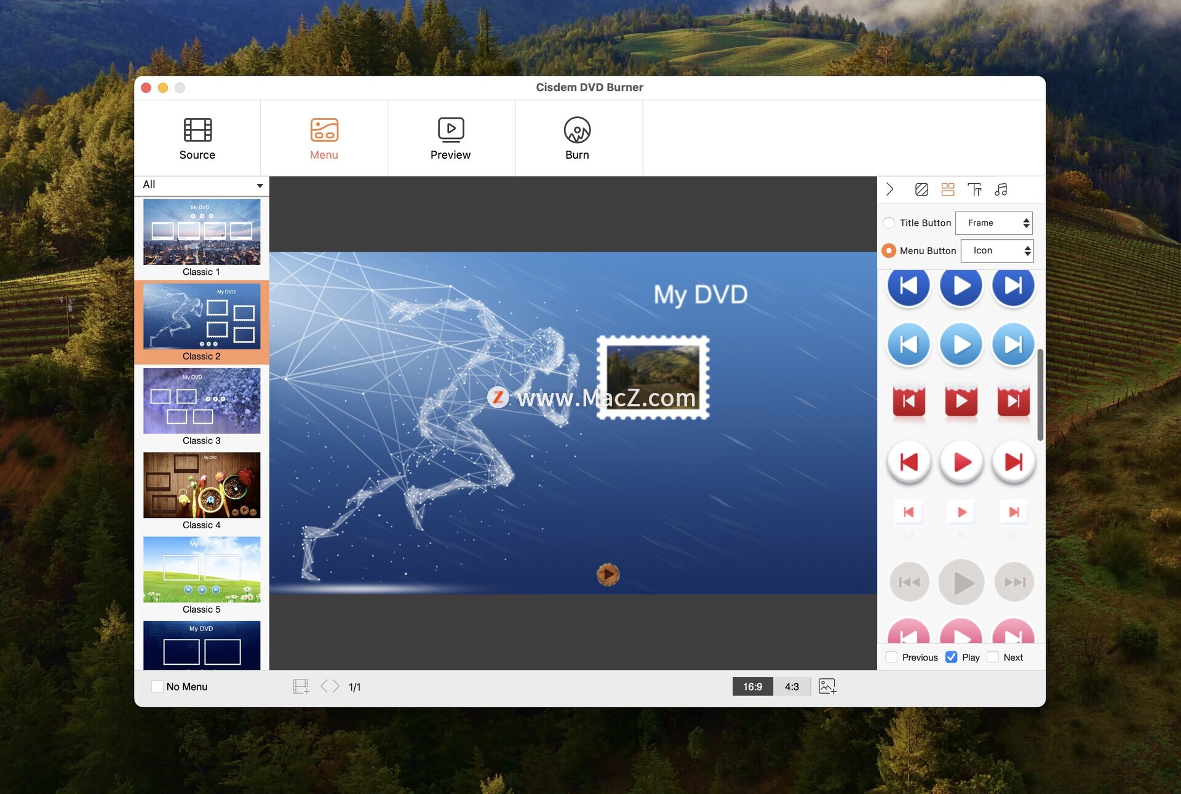Viewport: 1181px width, 794px height.
Task: Go to the Burn tab
Action: pyautogui.click(x=577, y=139)
